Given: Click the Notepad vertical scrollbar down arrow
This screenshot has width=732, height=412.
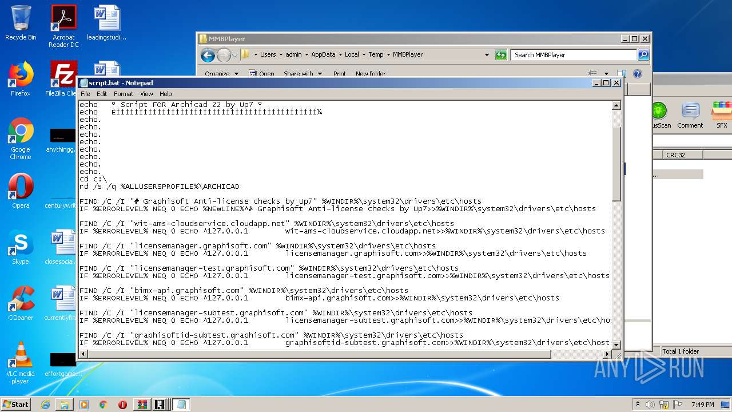Looking at the screenshot, I should point(616,344).
